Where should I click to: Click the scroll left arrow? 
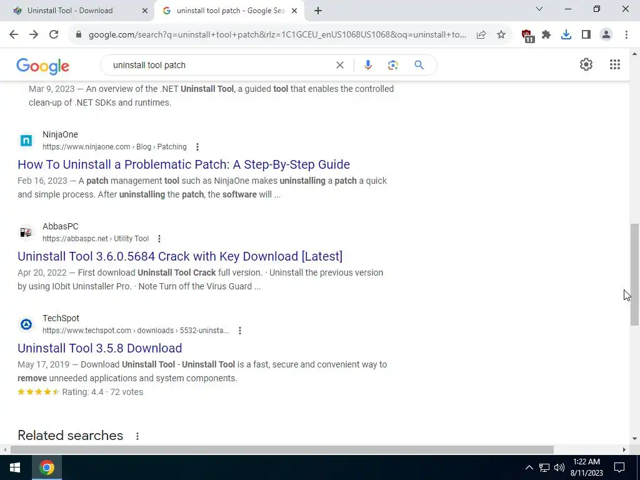pos(4,450)
